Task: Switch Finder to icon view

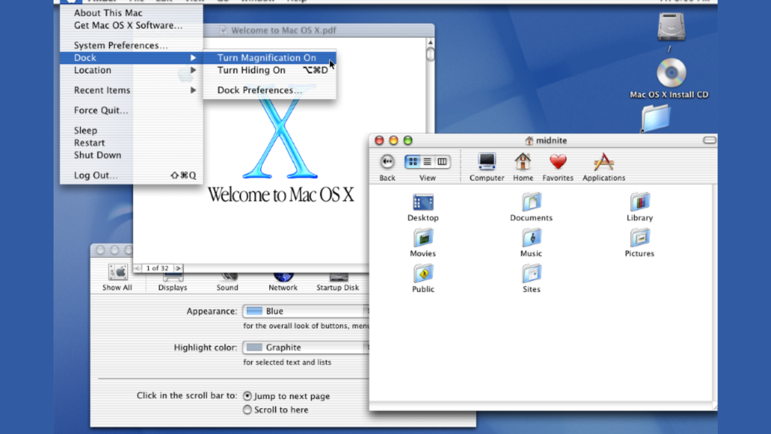Action: pyautogui.click(x=413, y=162)
